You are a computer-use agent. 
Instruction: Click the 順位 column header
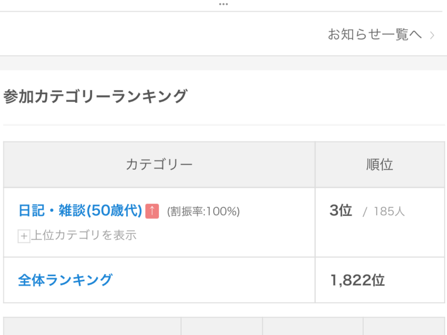point(380,164)
